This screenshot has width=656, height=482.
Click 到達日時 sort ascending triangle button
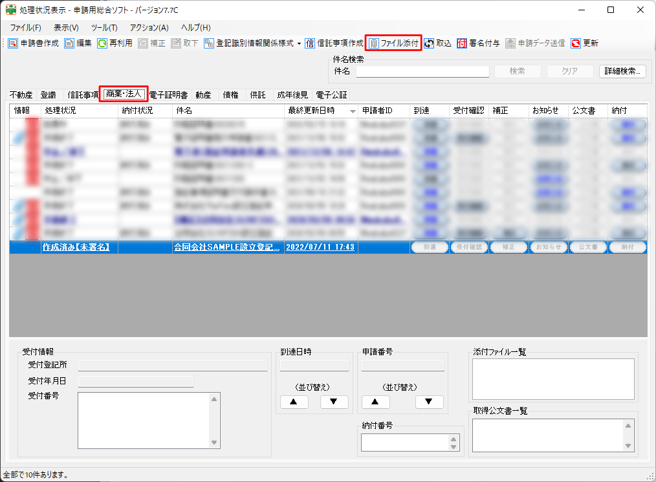point(294,402)
